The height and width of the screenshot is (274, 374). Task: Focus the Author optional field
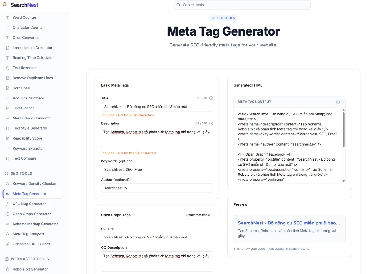pyautogui.click(x=157, y=188)
